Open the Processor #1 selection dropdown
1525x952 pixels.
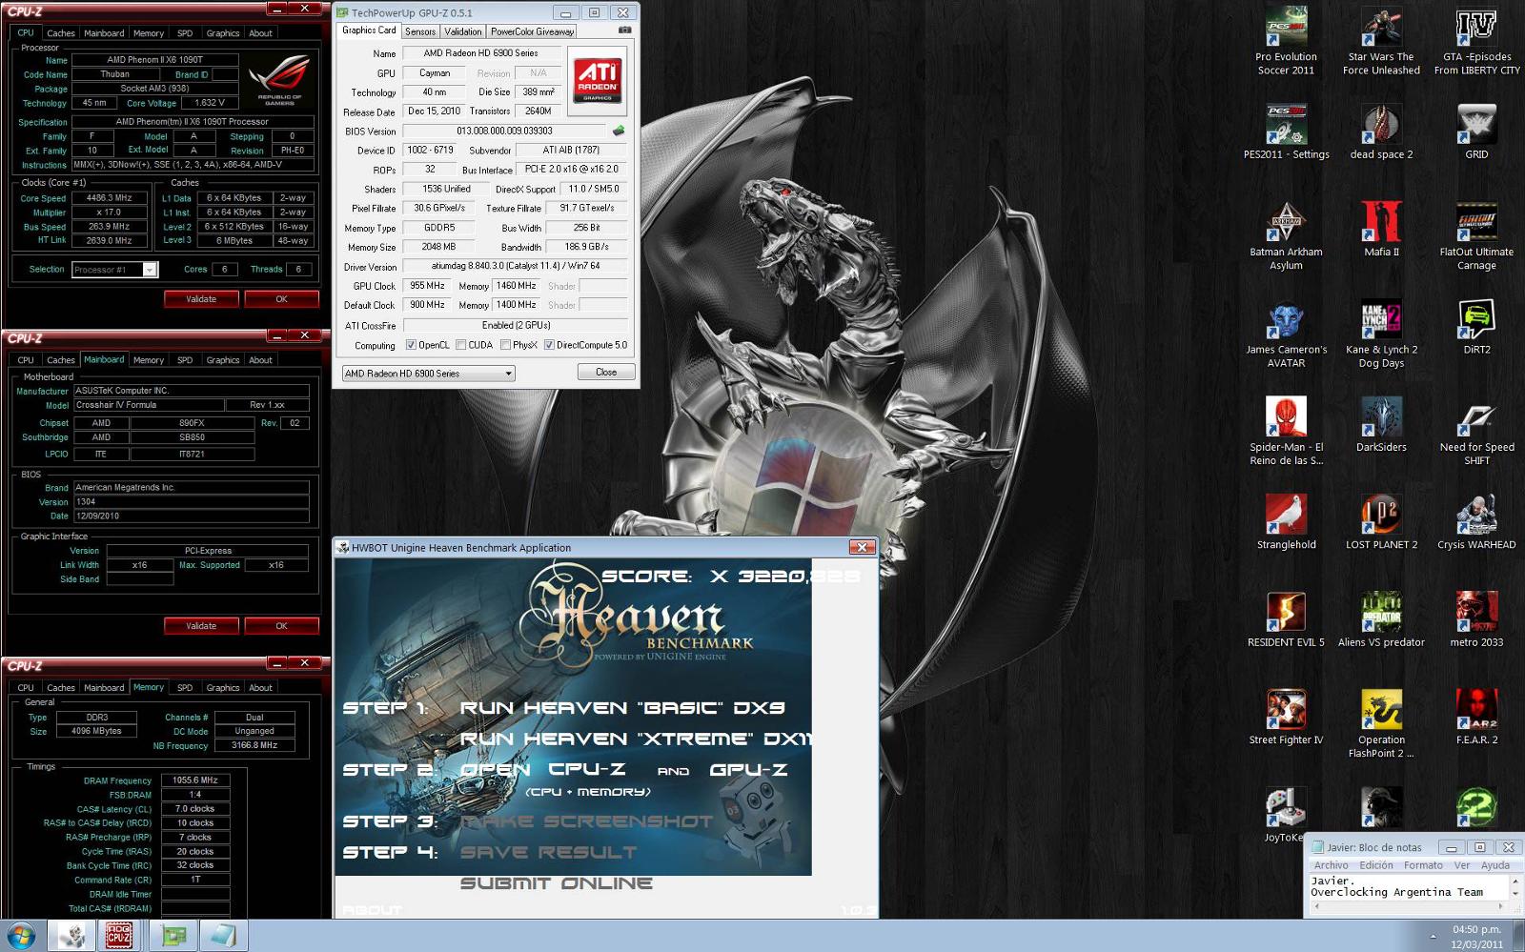[x=114, y=270]
